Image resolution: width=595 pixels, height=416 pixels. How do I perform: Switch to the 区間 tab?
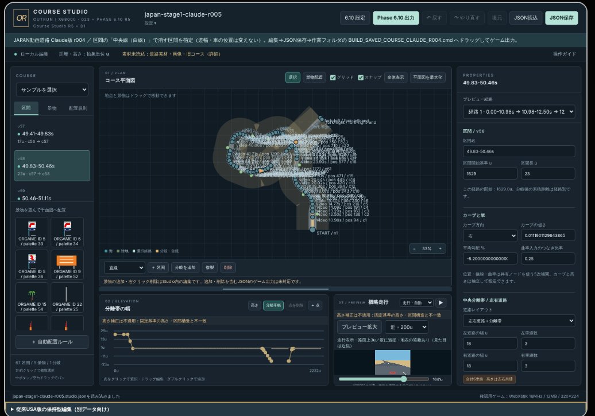(x=26, y=108)
